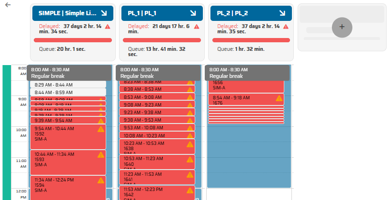Select the 8:44 AM - 8:59 AM slot
The width and height of the screenshot is (390, 200).
tap(68, 92)
